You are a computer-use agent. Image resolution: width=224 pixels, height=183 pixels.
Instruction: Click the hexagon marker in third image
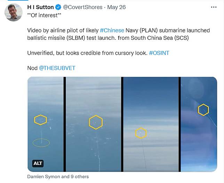[141, 133]
